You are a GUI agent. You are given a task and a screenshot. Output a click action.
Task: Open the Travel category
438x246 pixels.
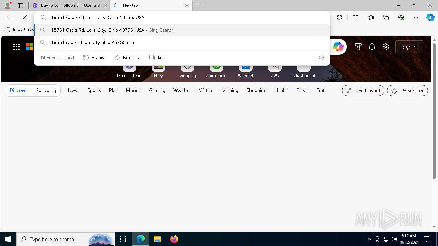(302, 91)
